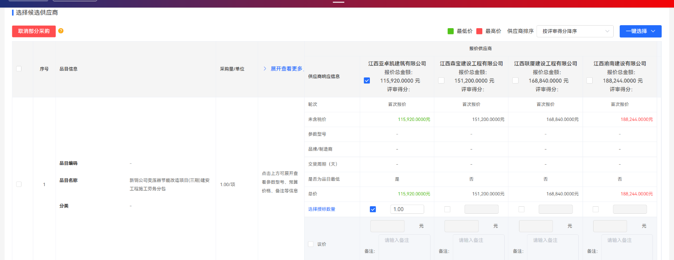Screen dimensions: 674x260
Task: Click the 备注 remark box for 江西森宝建设工程有限公司
Action: (x=479, y=247)
